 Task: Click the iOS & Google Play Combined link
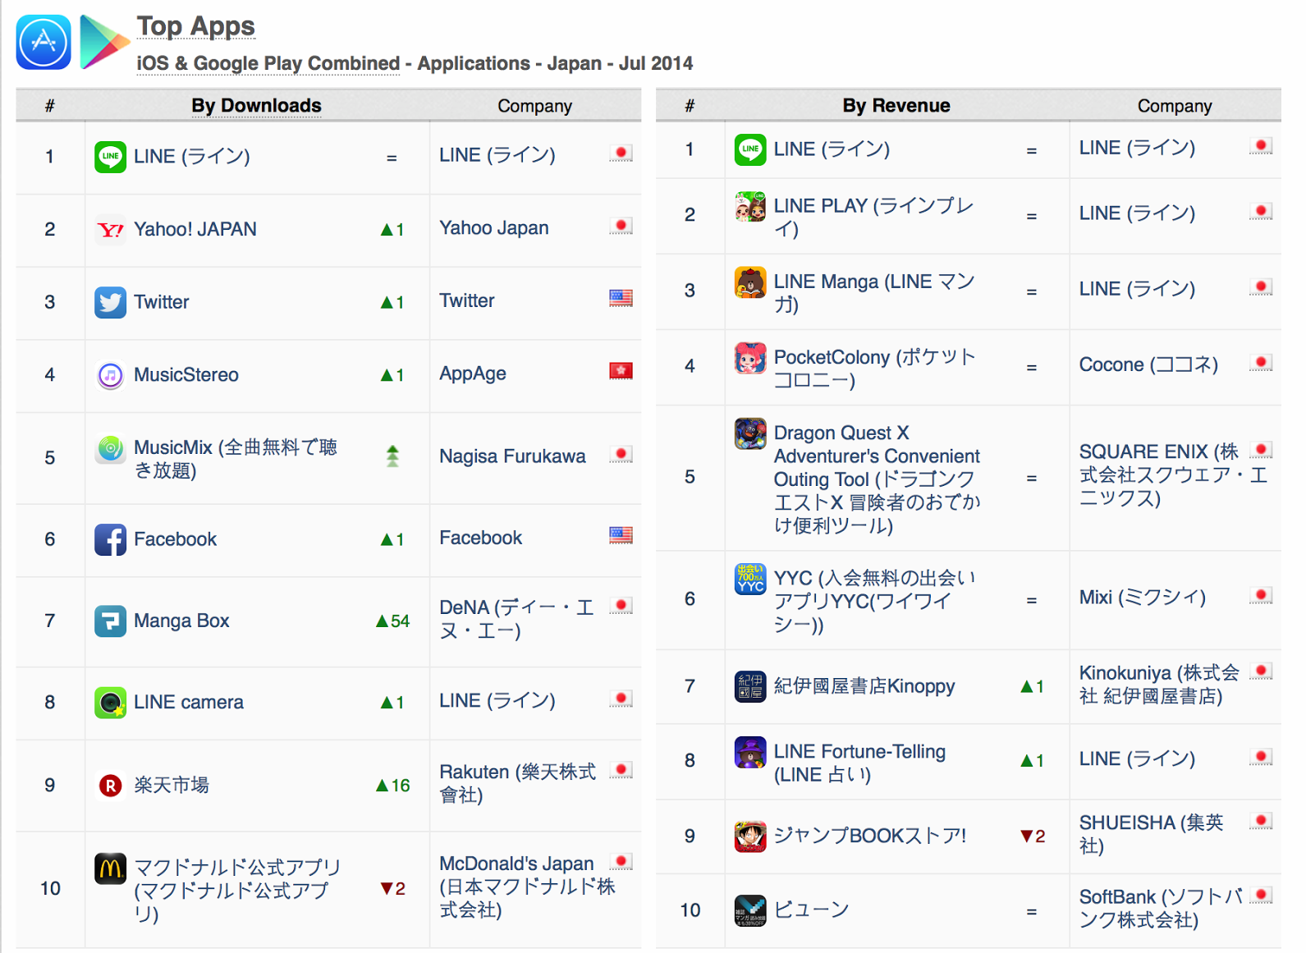[268, 63]
